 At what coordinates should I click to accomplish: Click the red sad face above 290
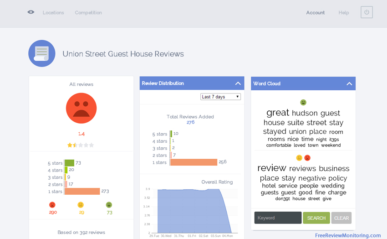tap(52, 205)
